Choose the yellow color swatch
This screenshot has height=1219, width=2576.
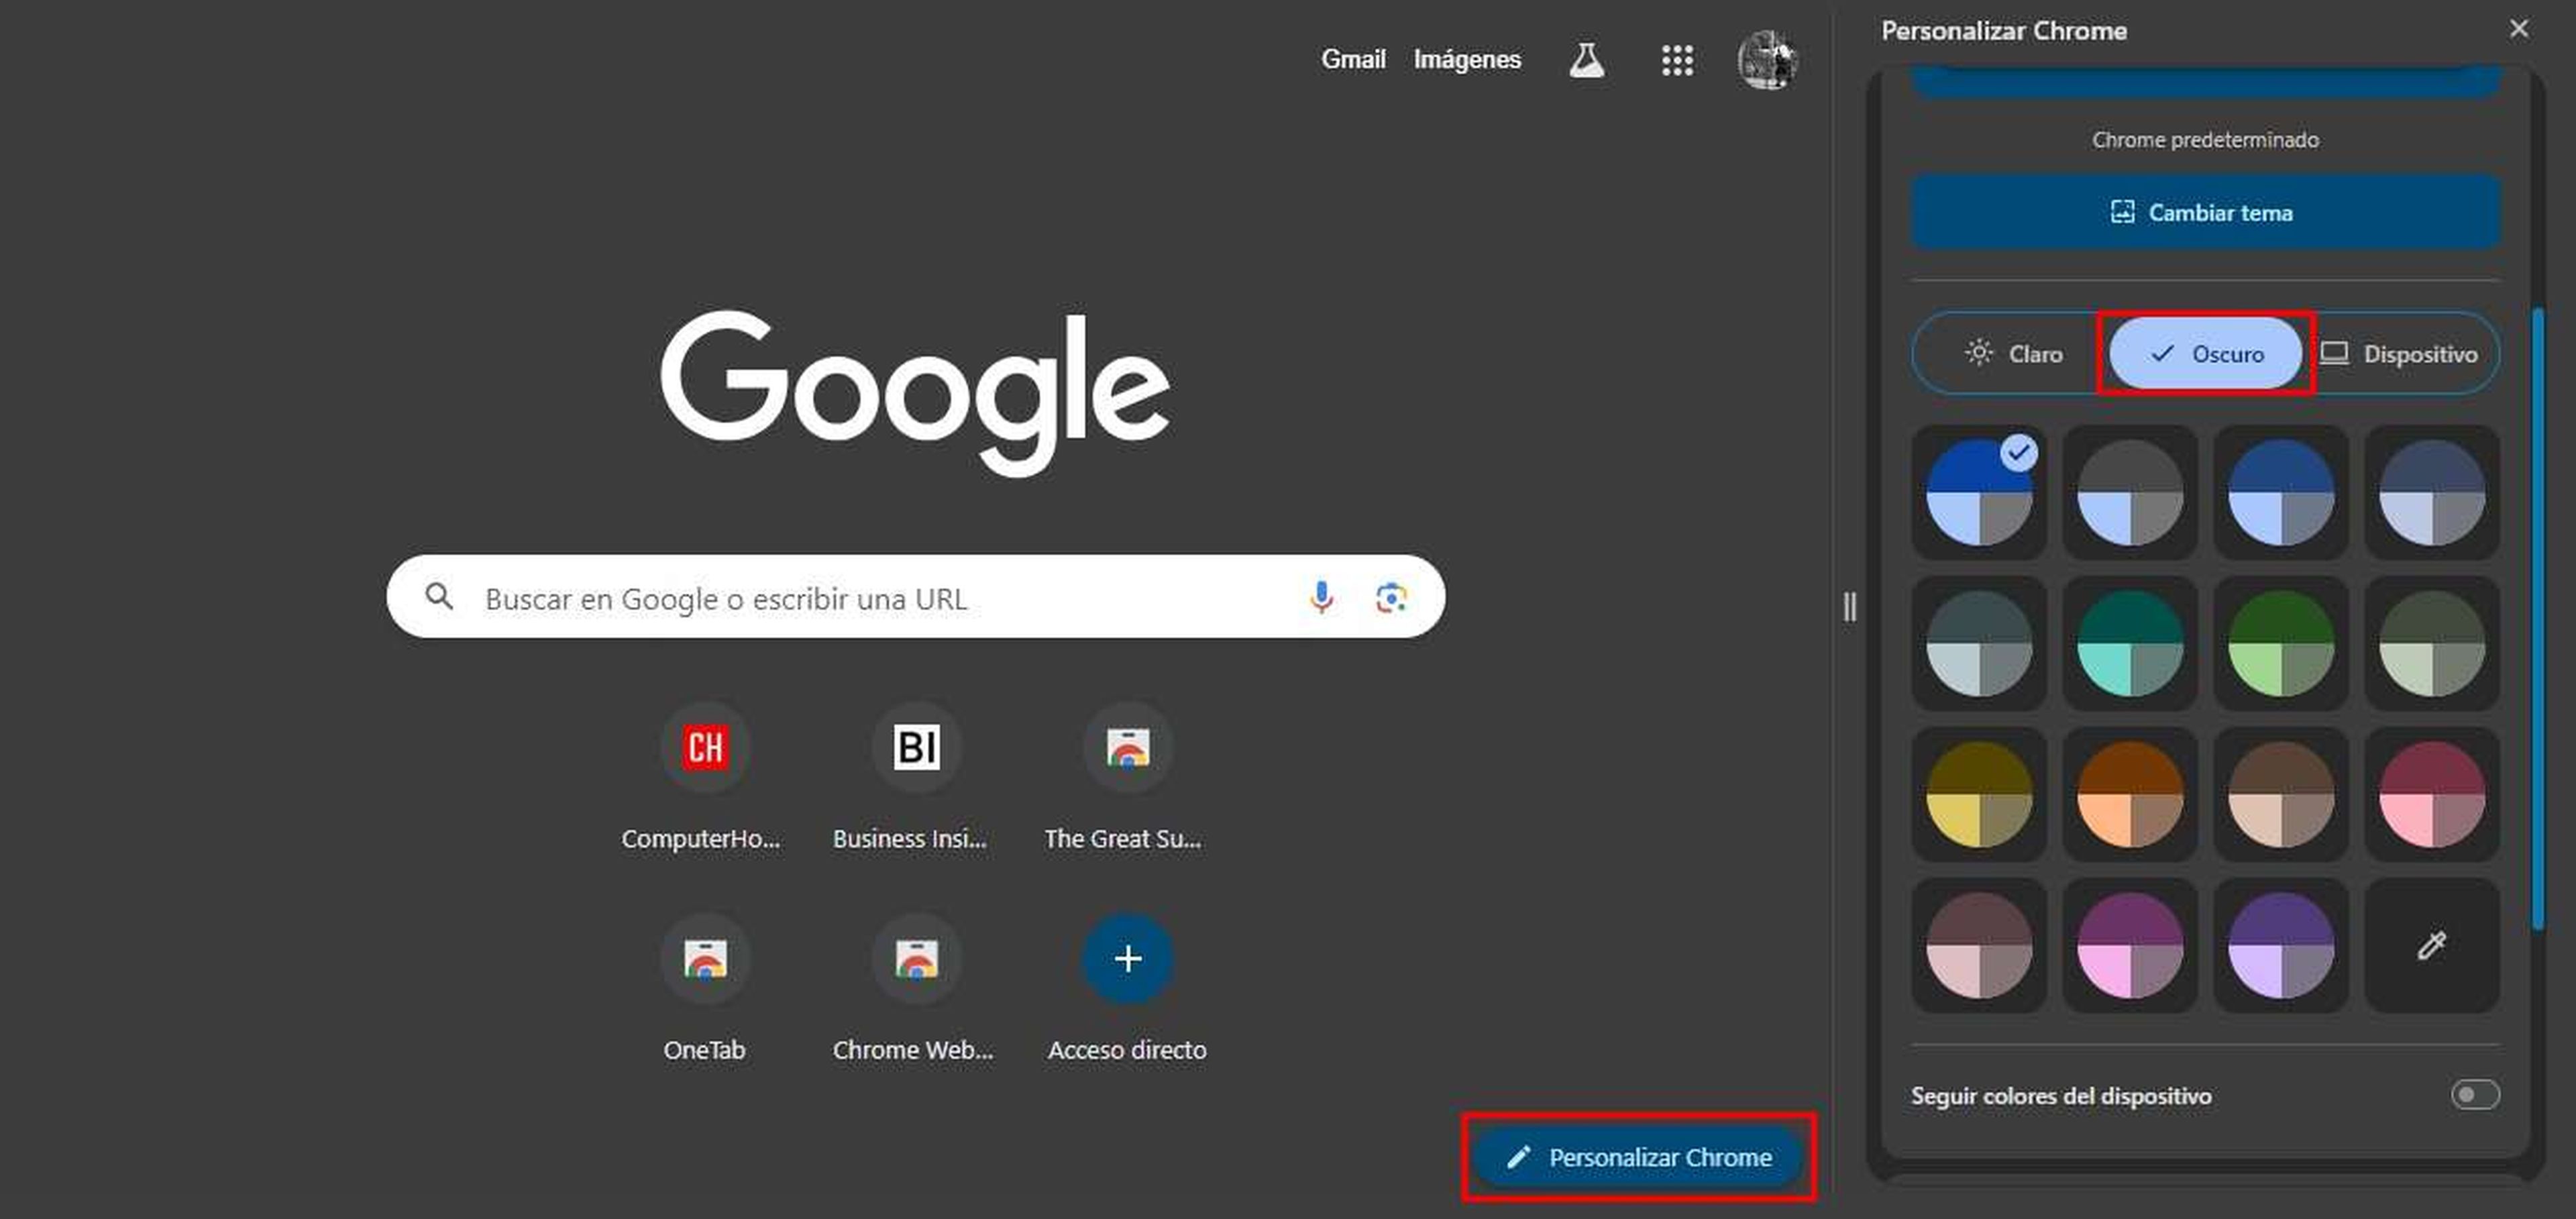(x=1979, y=794)
